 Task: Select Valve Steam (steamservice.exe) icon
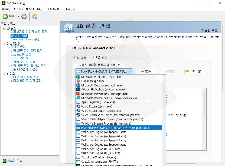pos(78,111)
